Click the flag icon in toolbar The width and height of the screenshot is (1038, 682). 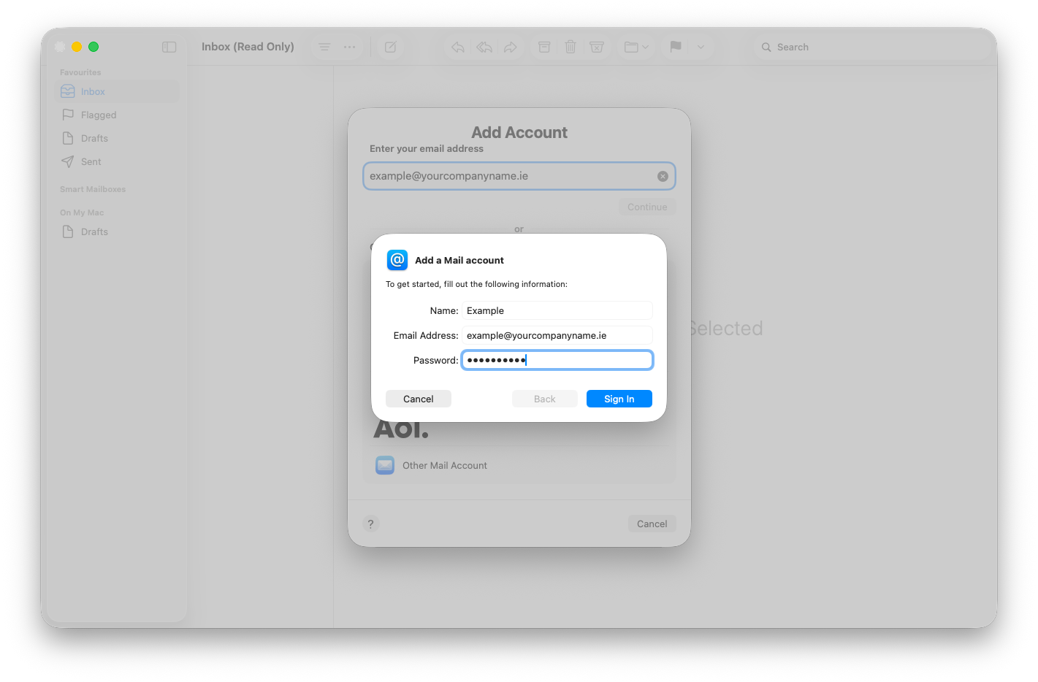[676, 47]
